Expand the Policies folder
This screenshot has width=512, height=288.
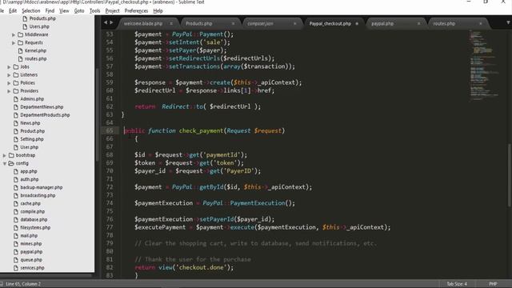pos(9,83)
